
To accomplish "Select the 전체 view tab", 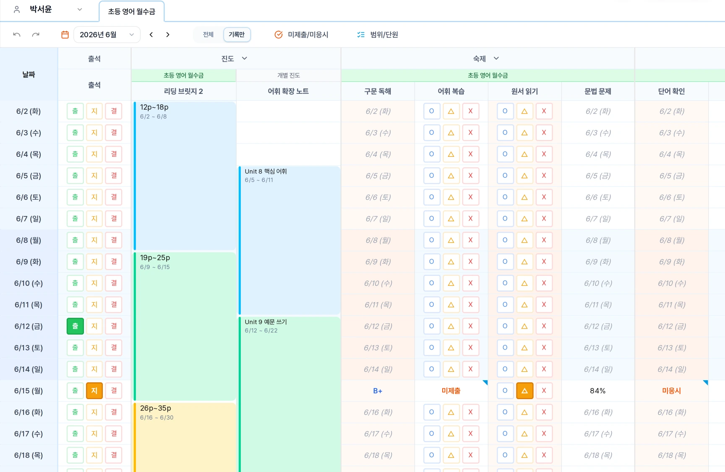I will pos(209,34).
